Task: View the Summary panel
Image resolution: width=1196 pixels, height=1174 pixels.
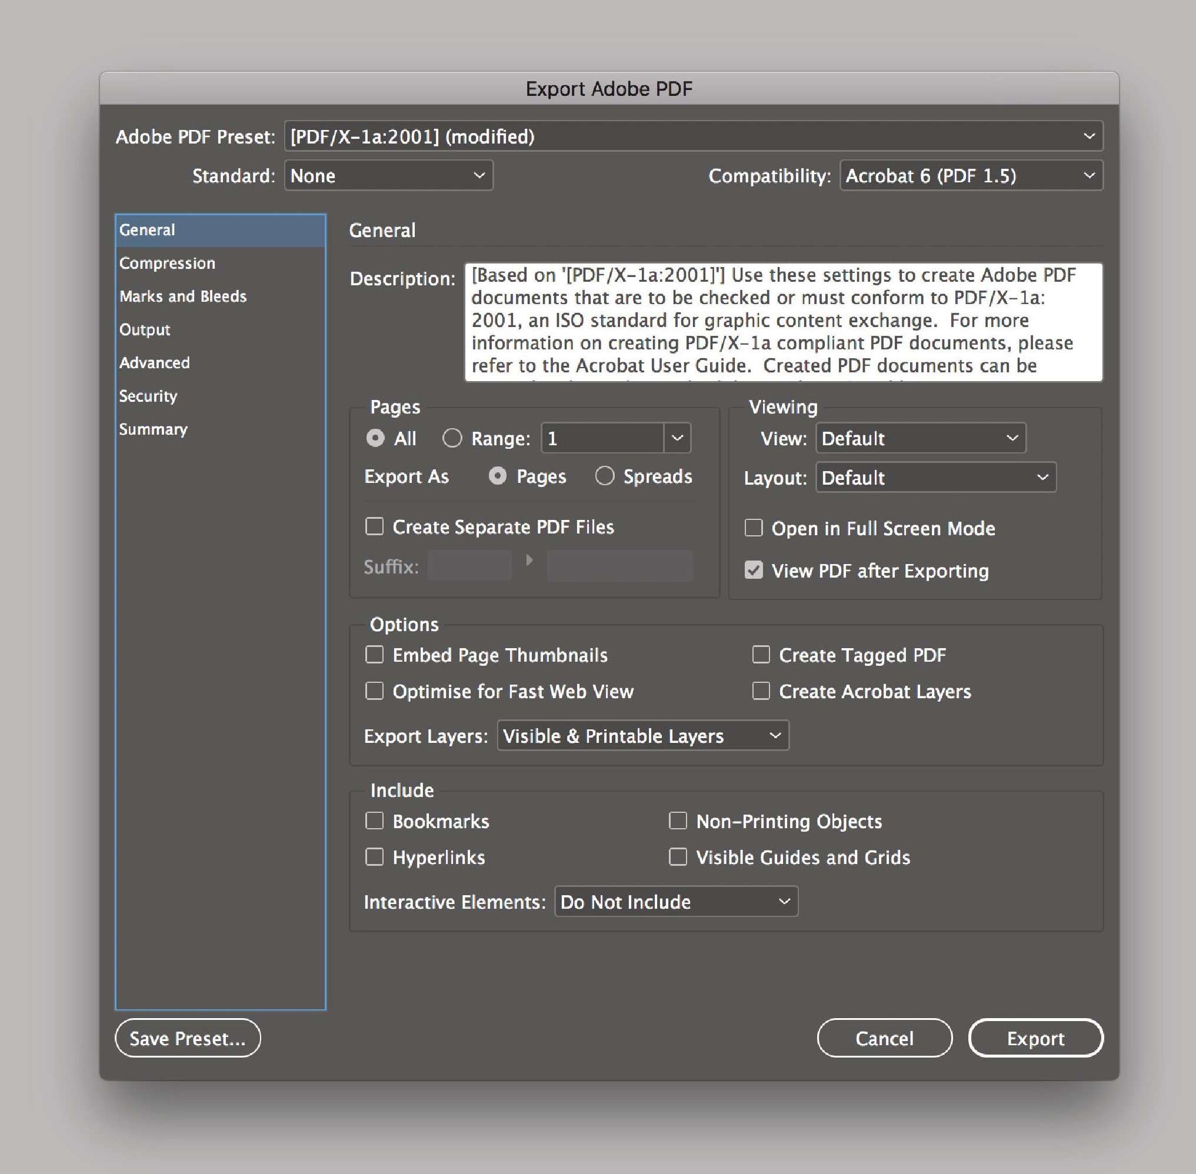Action: tap(154, 429)
